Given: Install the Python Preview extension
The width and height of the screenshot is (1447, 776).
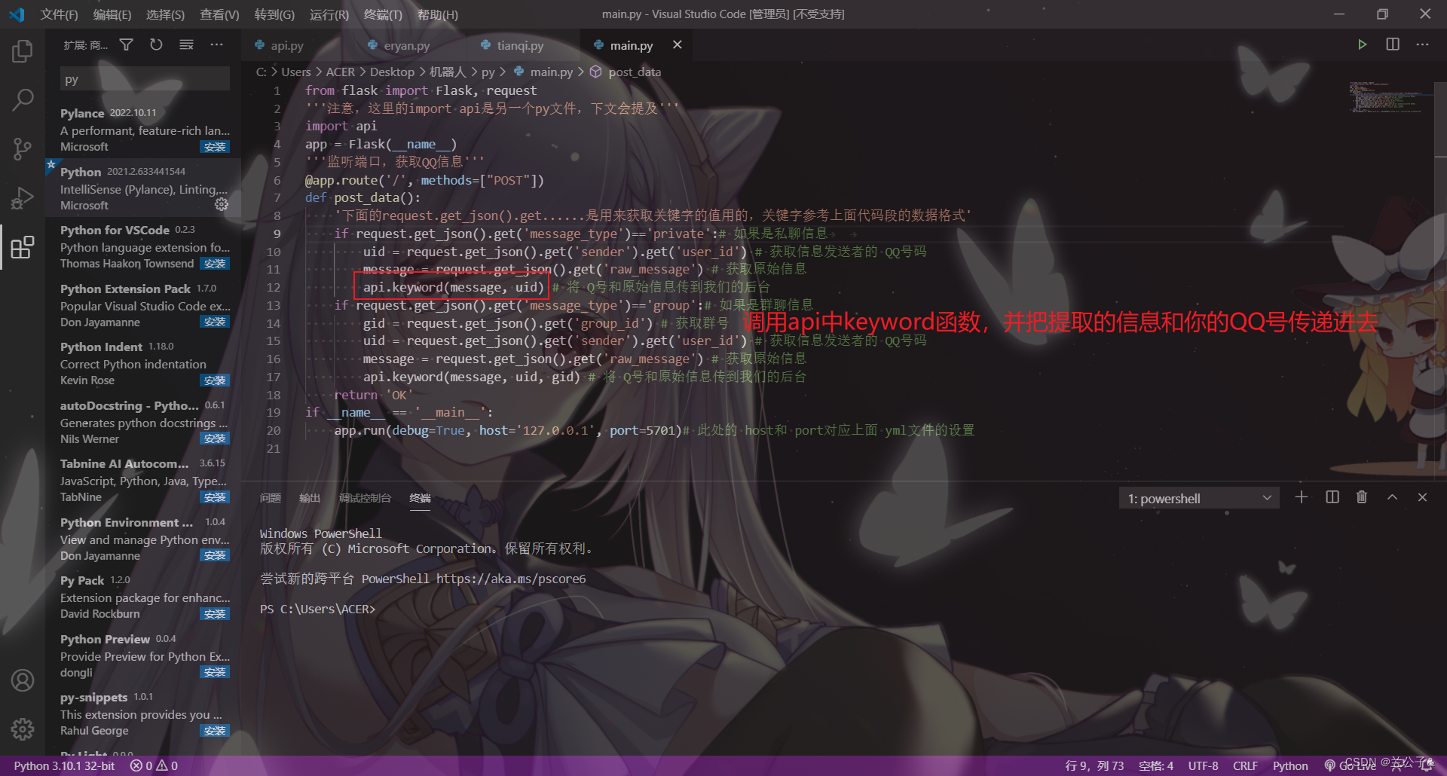Looking at the screenshot, I should point(215,672).
